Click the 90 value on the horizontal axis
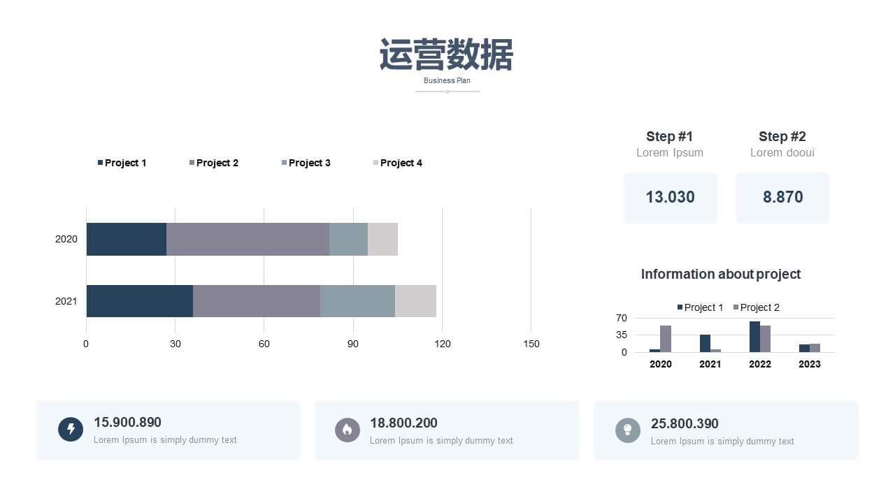Viewport: 895px width, 503px height. 353,344
